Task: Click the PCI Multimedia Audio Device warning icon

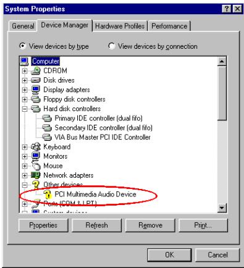Action: 47,194
